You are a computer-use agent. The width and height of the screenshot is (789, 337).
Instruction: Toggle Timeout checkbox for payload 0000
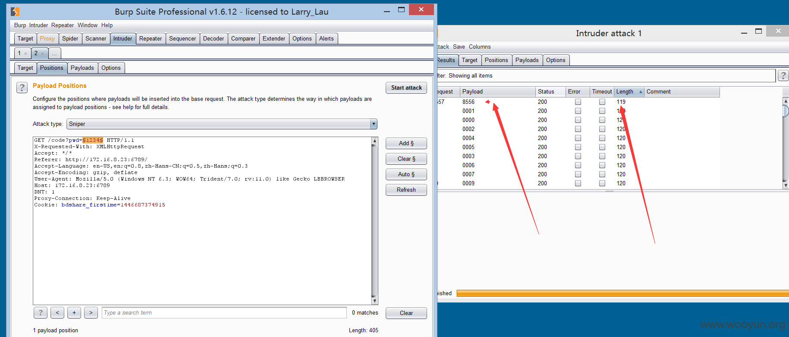tap(602, 120)
